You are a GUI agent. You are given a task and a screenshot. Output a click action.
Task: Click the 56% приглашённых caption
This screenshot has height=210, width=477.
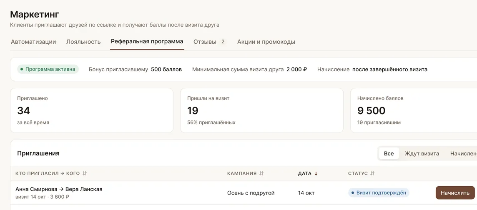[x=211, y=123]
